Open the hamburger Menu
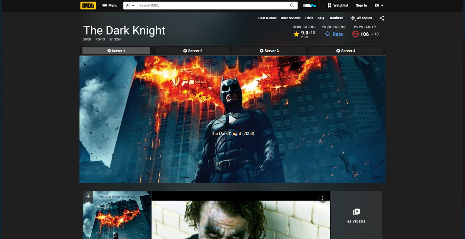The image size is (465, 239). point(110,5)
